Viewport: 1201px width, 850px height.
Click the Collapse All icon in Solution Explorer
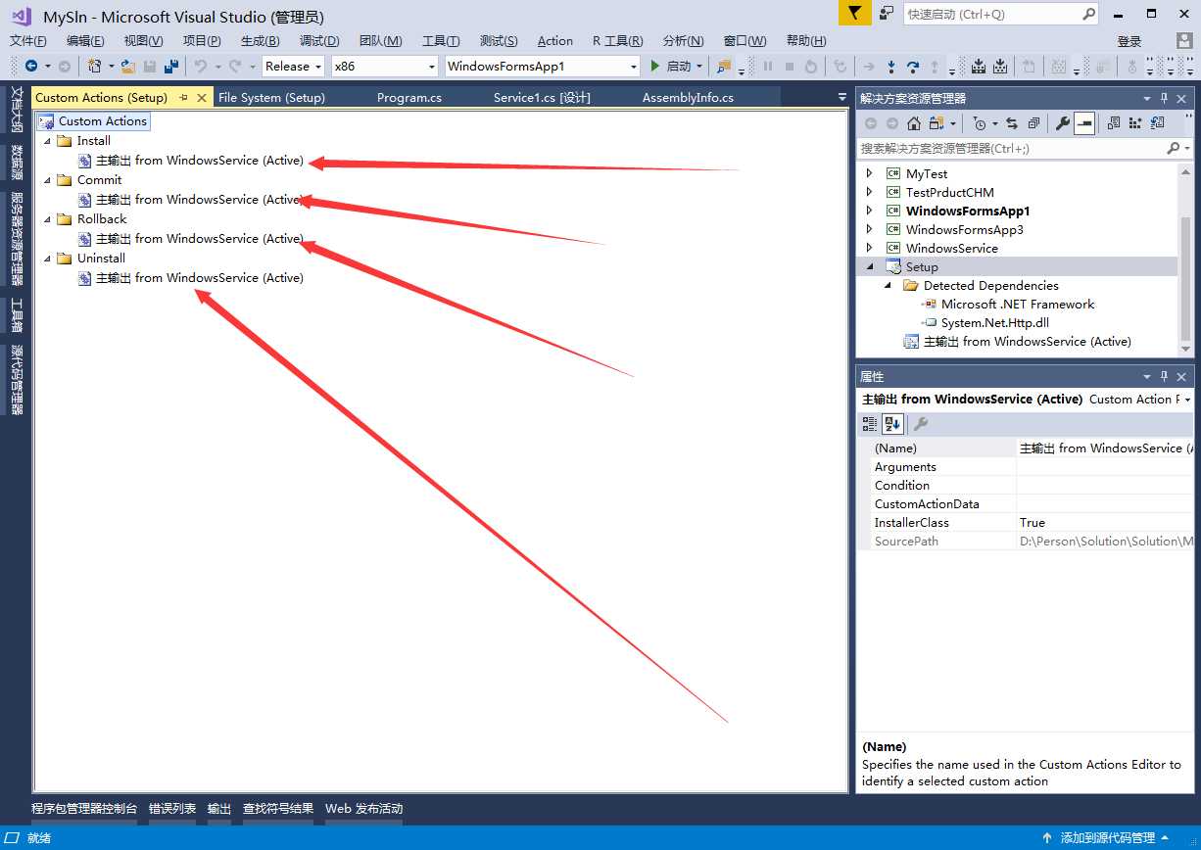tap(1033, 123)
